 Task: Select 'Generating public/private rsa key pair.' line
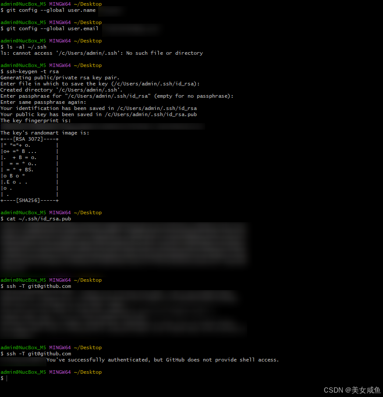pos(60,78)
